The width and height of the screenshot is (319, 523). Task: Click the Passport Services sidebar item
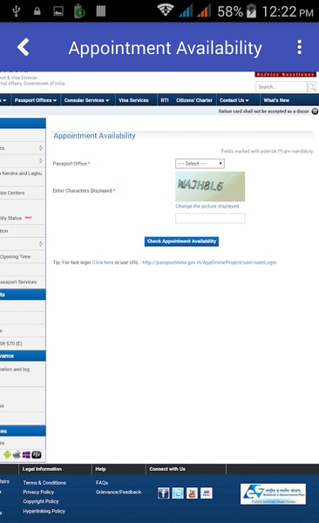23,282
